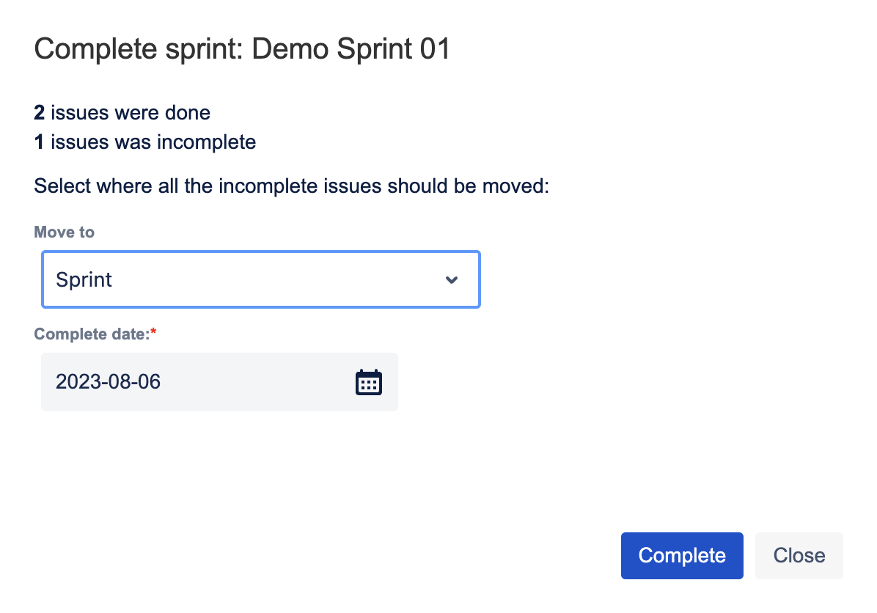Click the "issues was incomplete" text
Screen dimensions: 877x613
[153, 142]
